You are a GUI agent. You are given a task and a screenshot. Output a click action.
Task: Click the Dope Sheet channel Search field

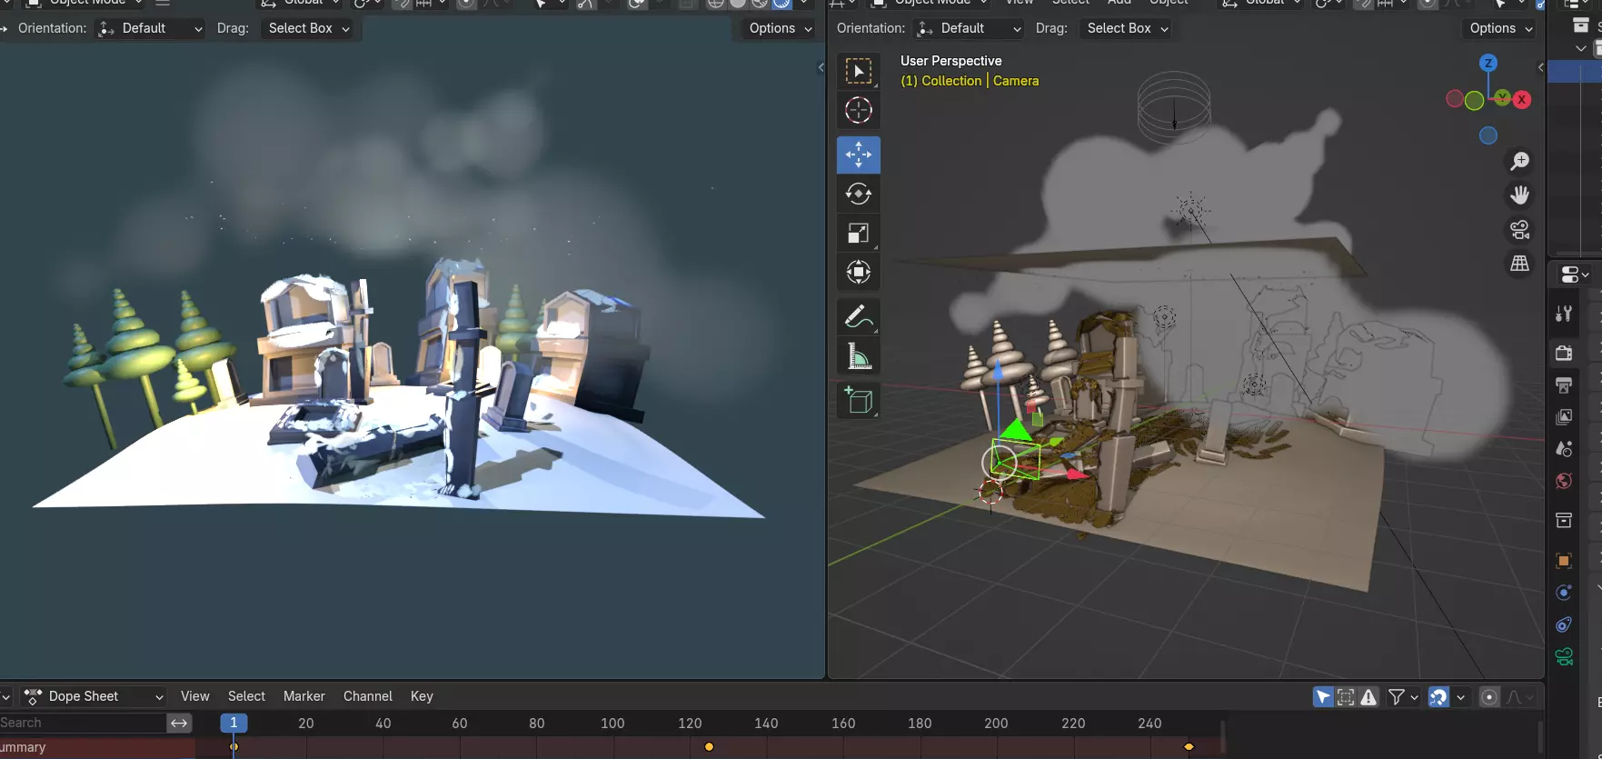point(83,723)
